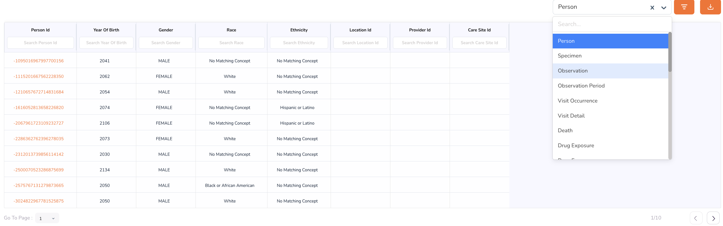Go to the next page arrow
The width and height of the screenshot is (723, 226).
[713, 218]
